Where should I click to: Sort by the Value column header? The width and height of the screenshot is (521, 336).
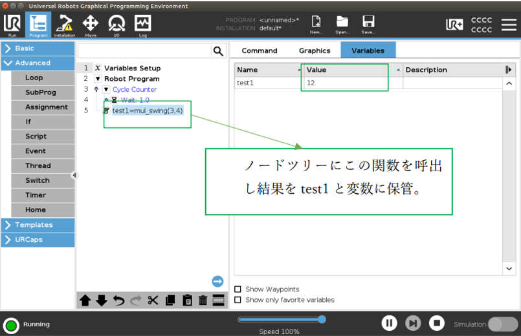pos(353,70)
